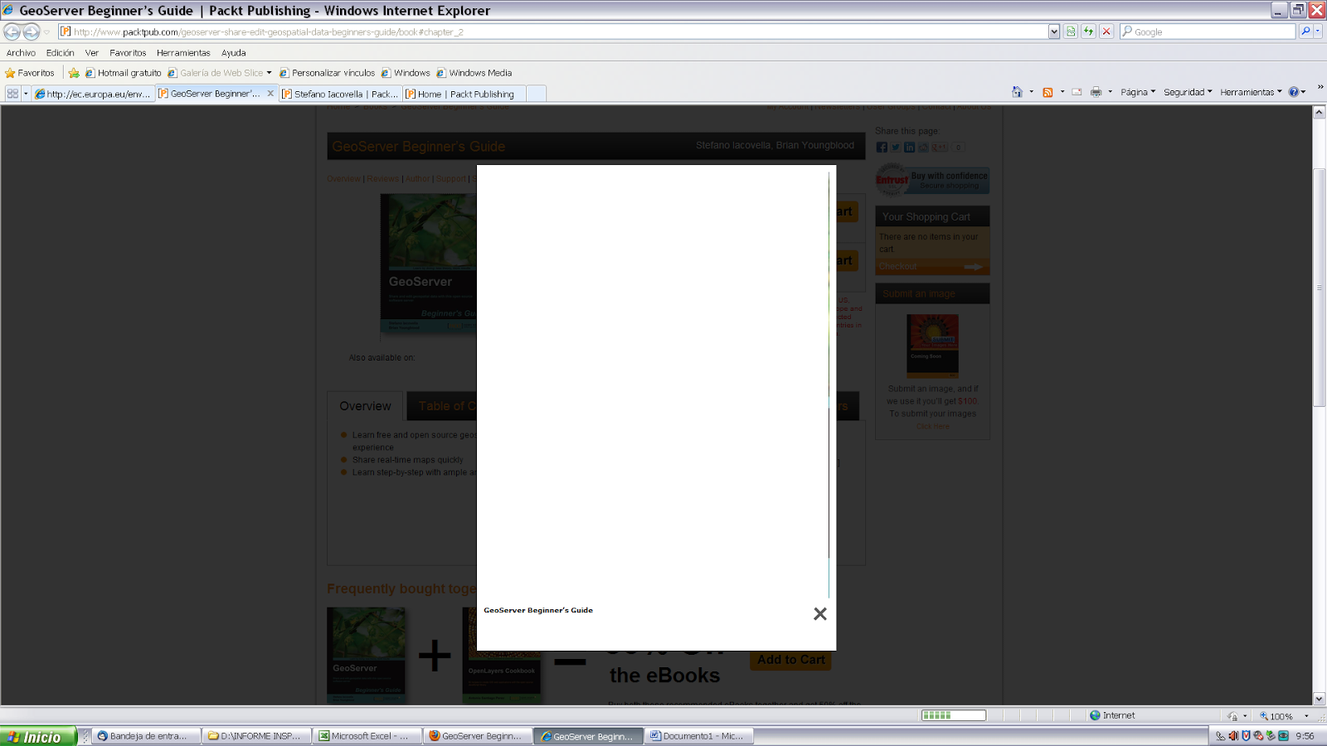1327x746 pixels.
Task: Click the Internet zone globe icon
Action: [1095, 715]
